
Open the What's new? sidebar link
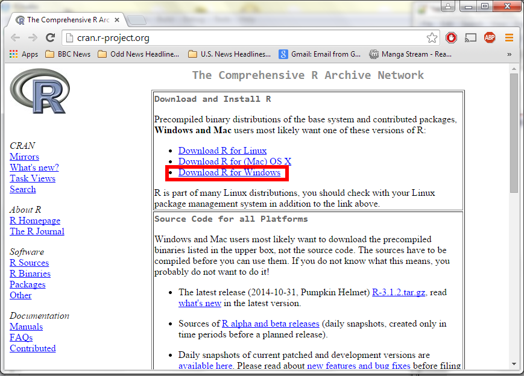34,168
